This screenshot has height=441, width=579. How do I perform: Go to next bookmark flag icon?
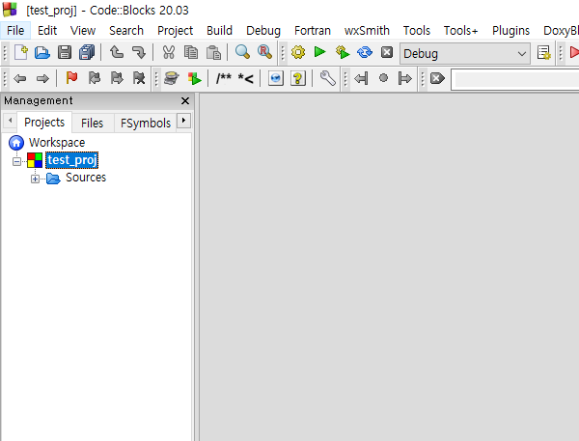point(117,78)
